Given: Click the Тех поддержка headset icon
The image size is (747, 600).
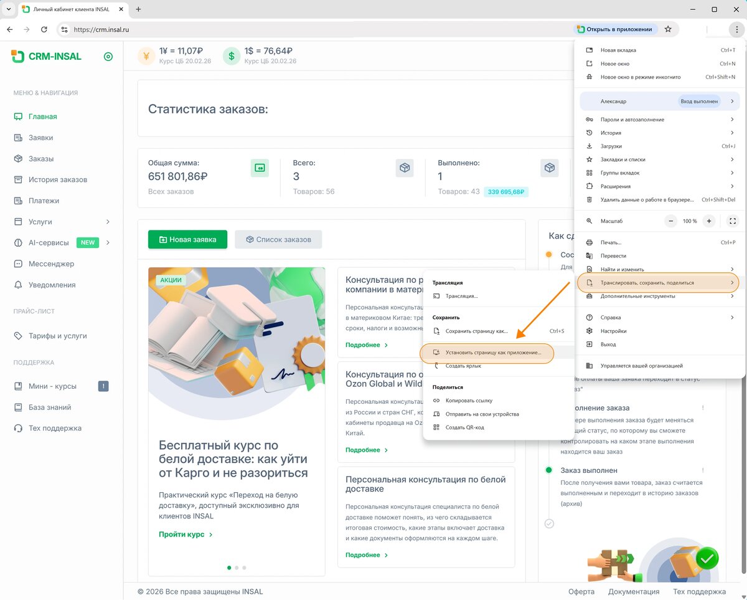Looking at the screenshot, I should [x=18, y=428].
